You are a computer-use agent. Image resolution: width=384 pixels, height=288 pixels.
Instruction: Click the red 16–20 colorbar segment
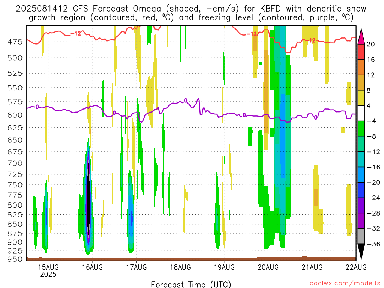coord(361,52)
